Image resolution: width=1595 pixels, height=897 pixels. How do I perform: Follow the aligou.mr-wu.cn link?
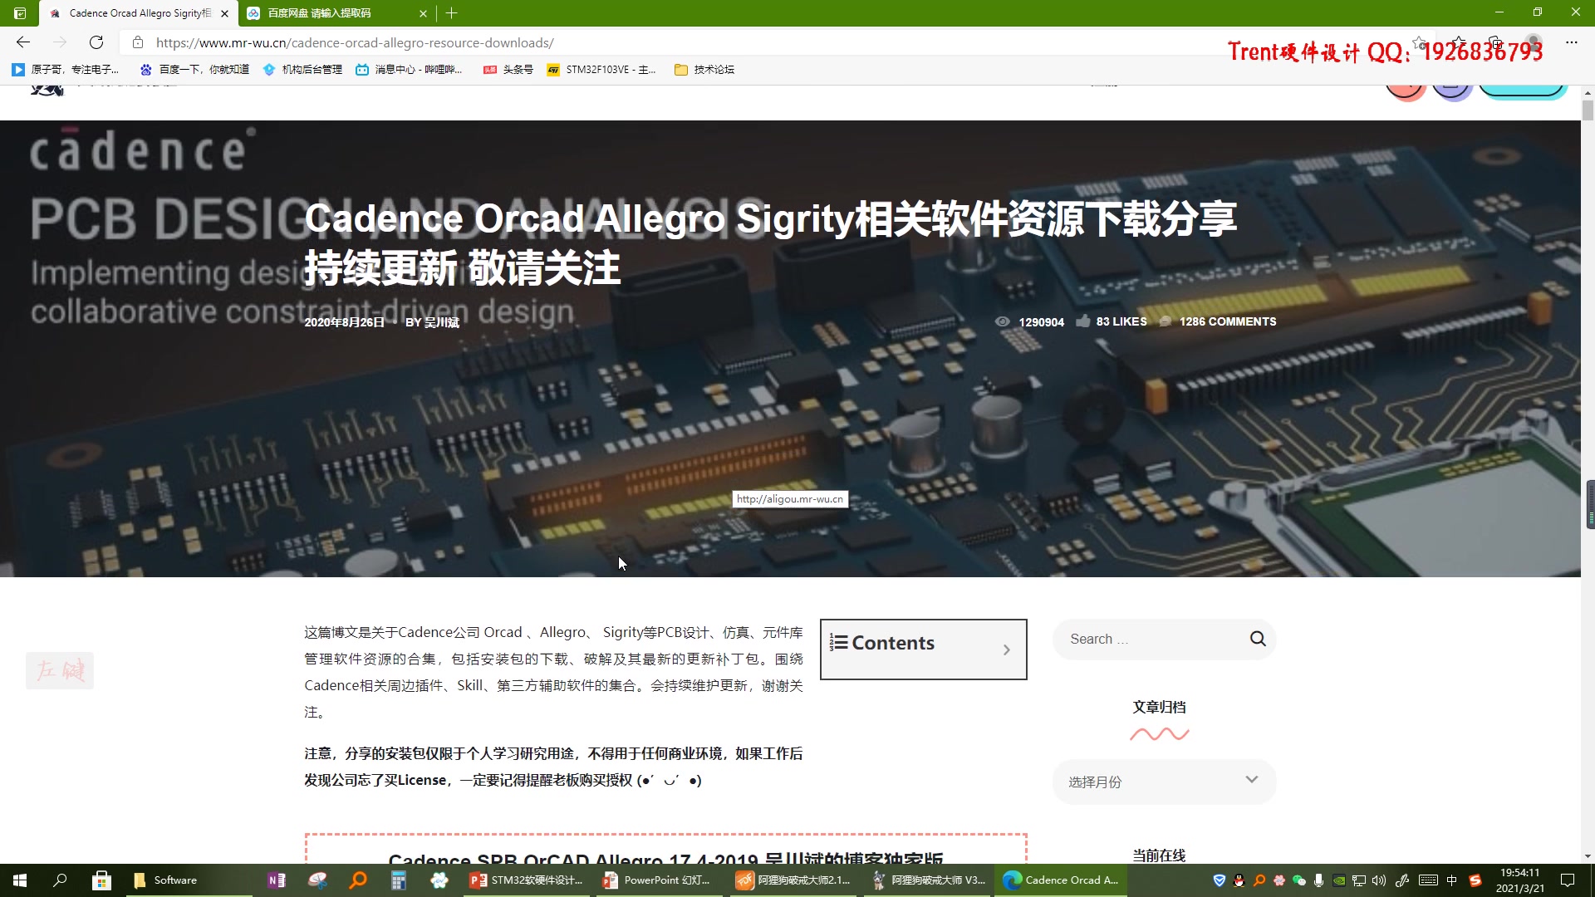click(789, 499)
